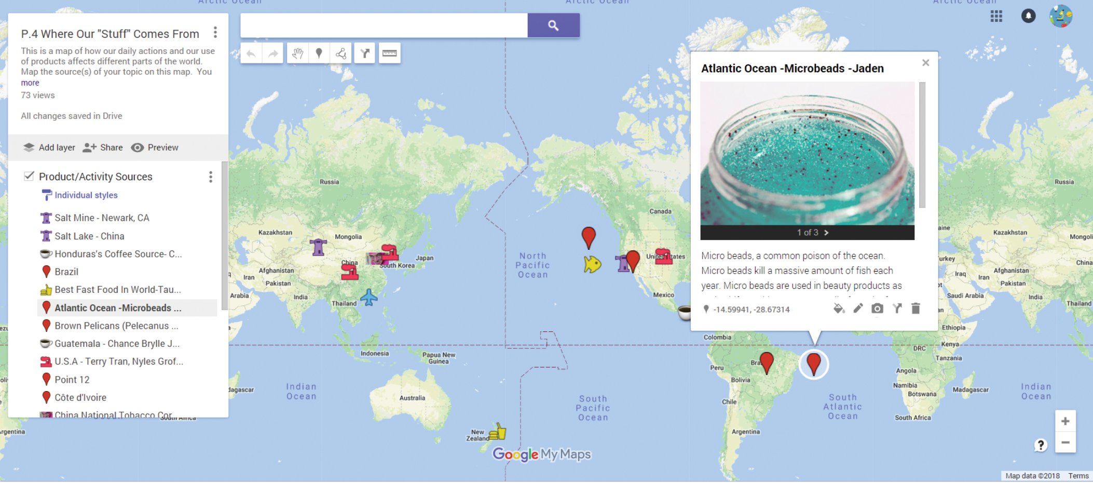Select the Draw a line tool
This screenshot has height=483, width=1093.
click(341, 53)
